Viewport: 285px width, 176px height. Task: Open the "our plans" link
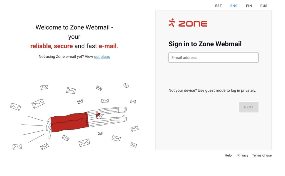click(102, 57)
